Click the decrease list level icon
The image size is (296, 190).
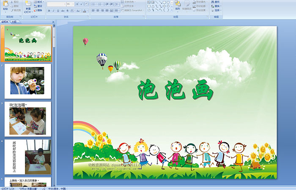point(107,4)
